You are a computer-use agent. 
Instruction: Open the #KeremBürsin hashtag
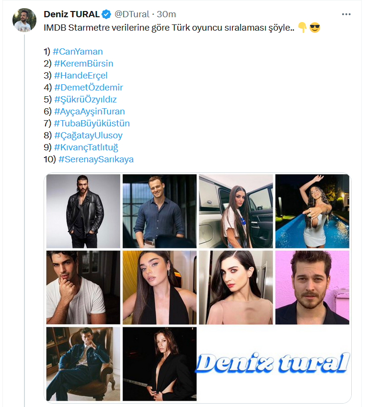click(x=83, y=64)
